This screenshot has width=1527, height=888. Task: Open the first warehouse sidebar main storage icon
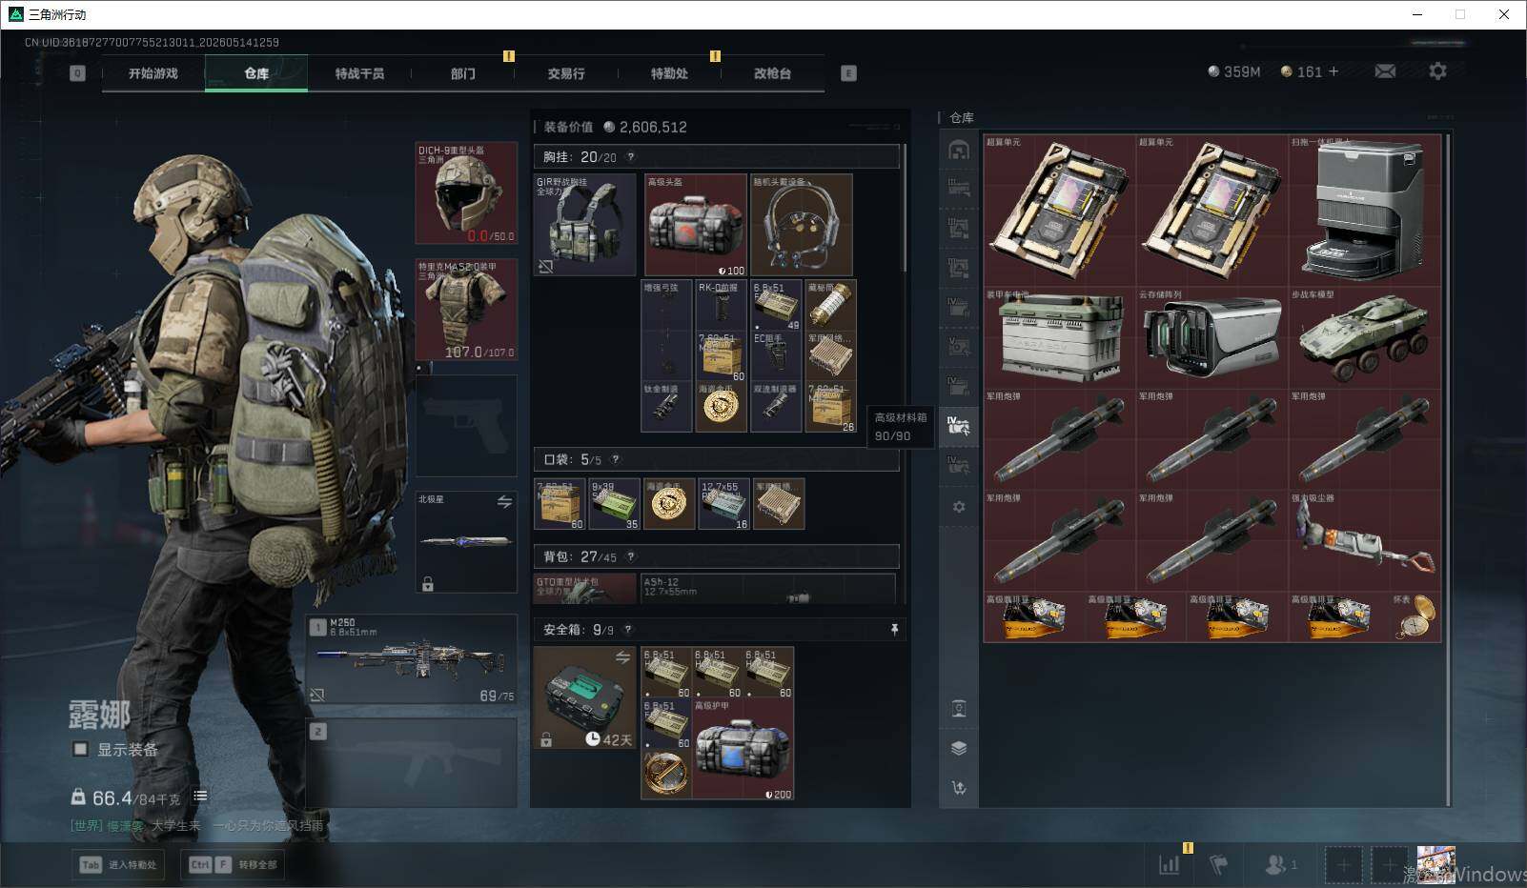pyautogui.click(x=959, y=150)
